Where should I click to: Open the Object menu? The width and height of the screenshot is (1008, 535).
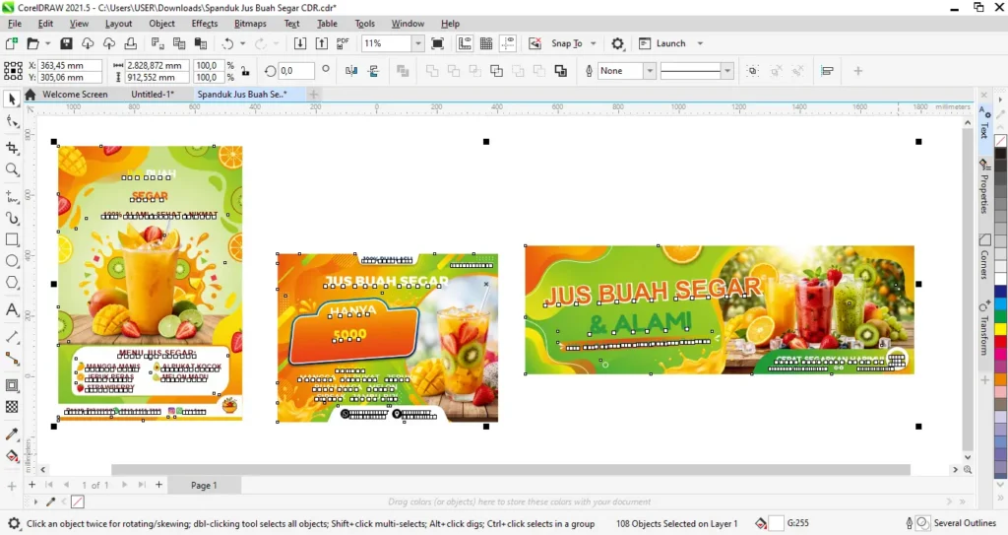tap(161, 24)
